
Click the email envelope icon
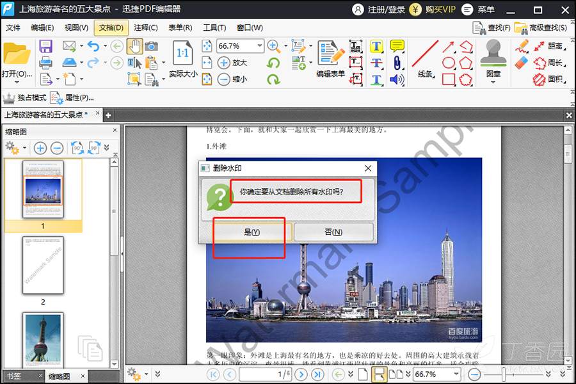(68, 46)
